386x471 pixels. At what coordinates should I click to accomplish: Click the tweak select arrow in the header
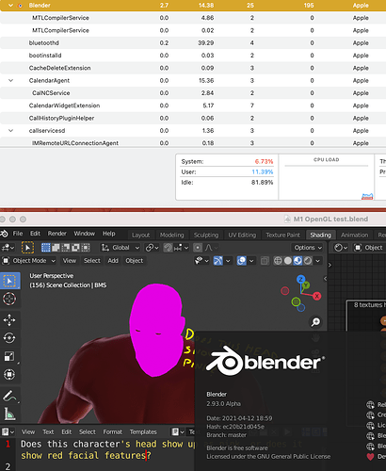(27, 248)
